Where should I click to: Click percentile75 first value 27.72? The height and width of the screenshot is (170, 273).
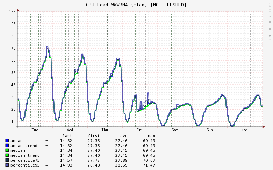(94, 160)
